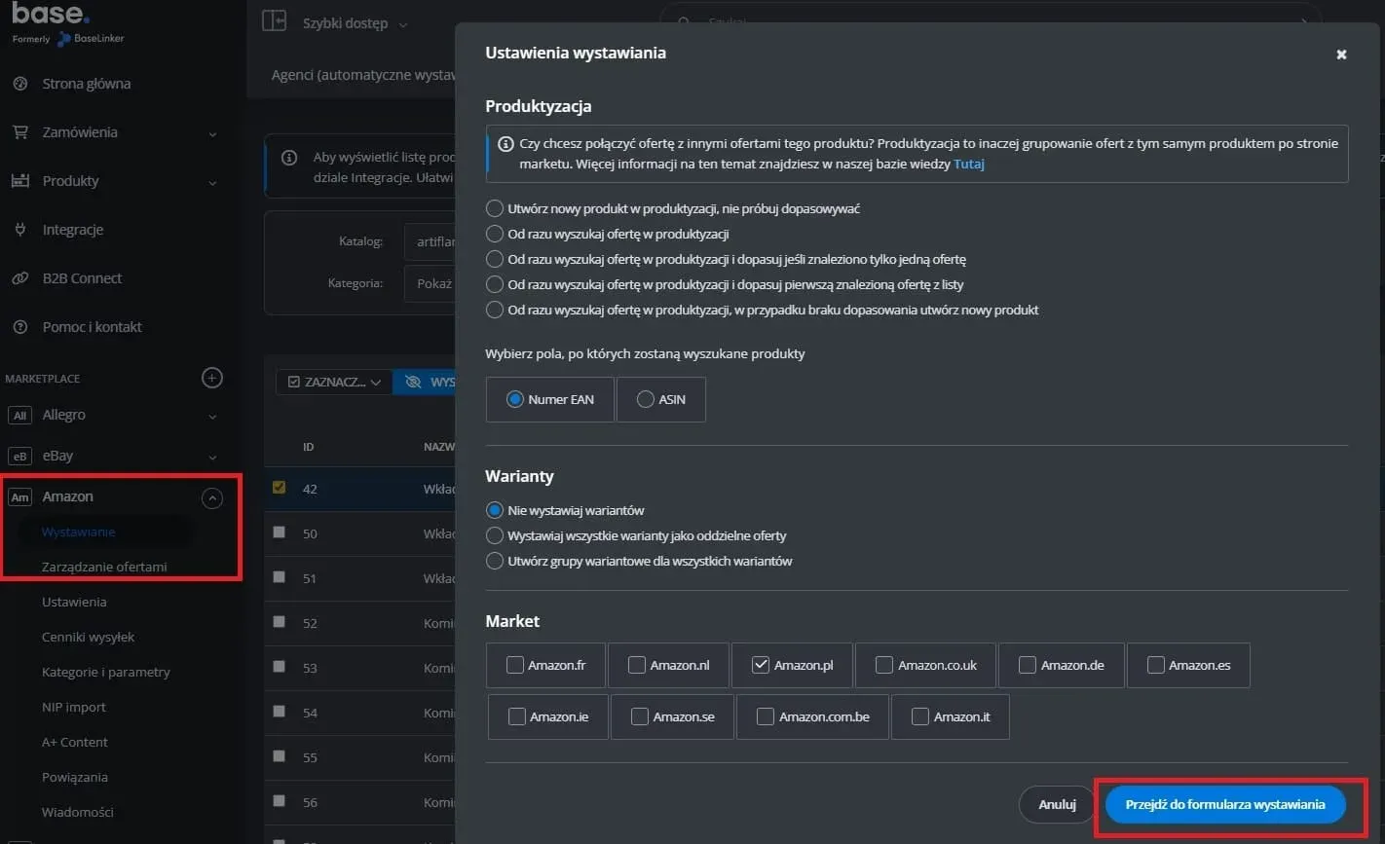Click the Anuluj button

click(1057, 804)
